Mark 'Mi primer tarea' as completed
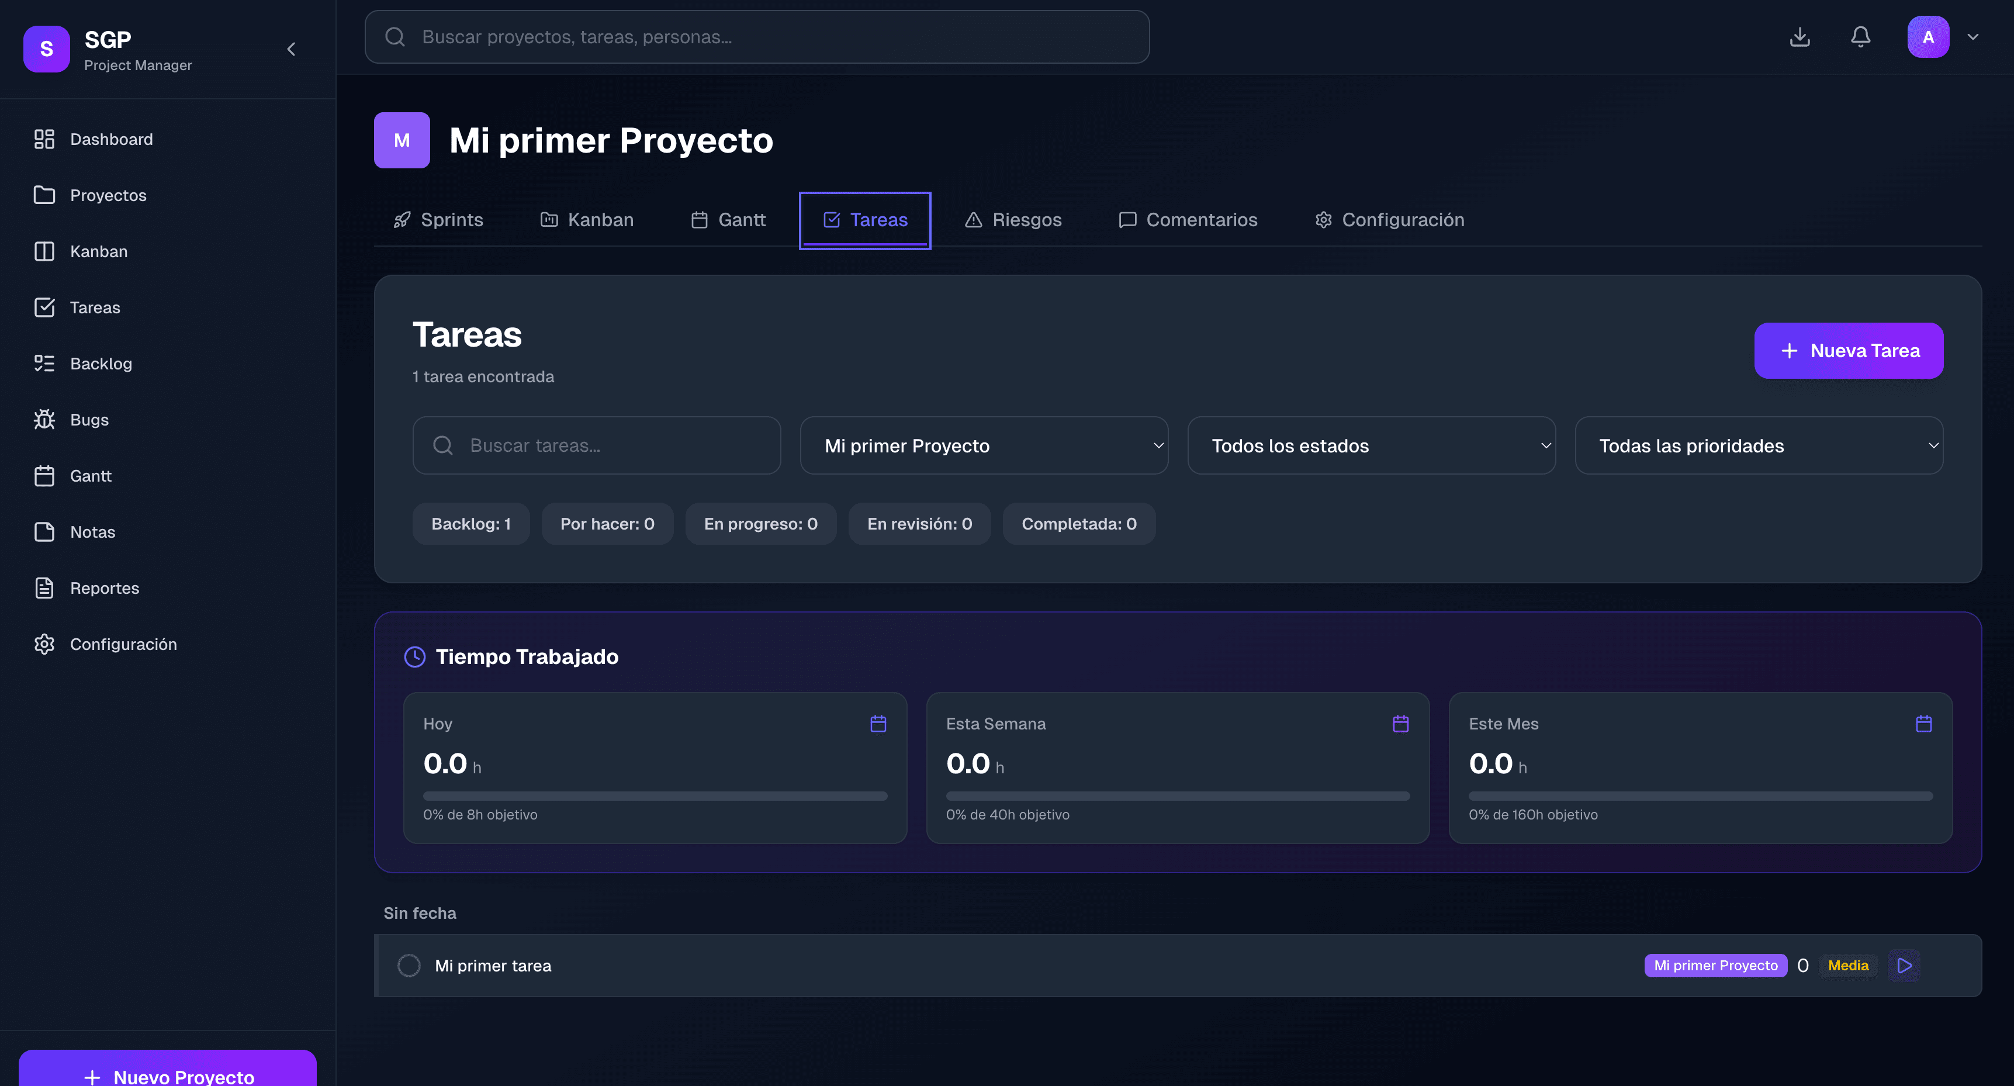The image size is (2014, 1086). 409,965
